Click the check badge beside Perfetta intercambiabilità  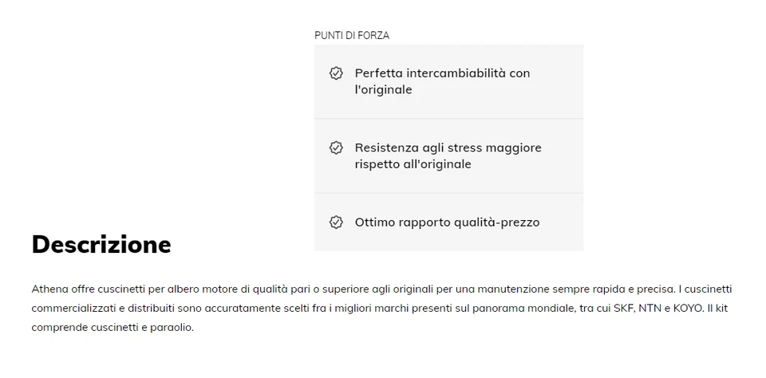tap(336, 73)
